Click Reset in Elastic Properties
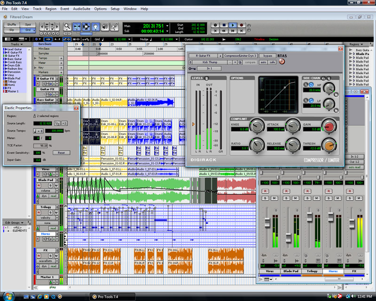376x301 pixels. (x=61, y=153)
